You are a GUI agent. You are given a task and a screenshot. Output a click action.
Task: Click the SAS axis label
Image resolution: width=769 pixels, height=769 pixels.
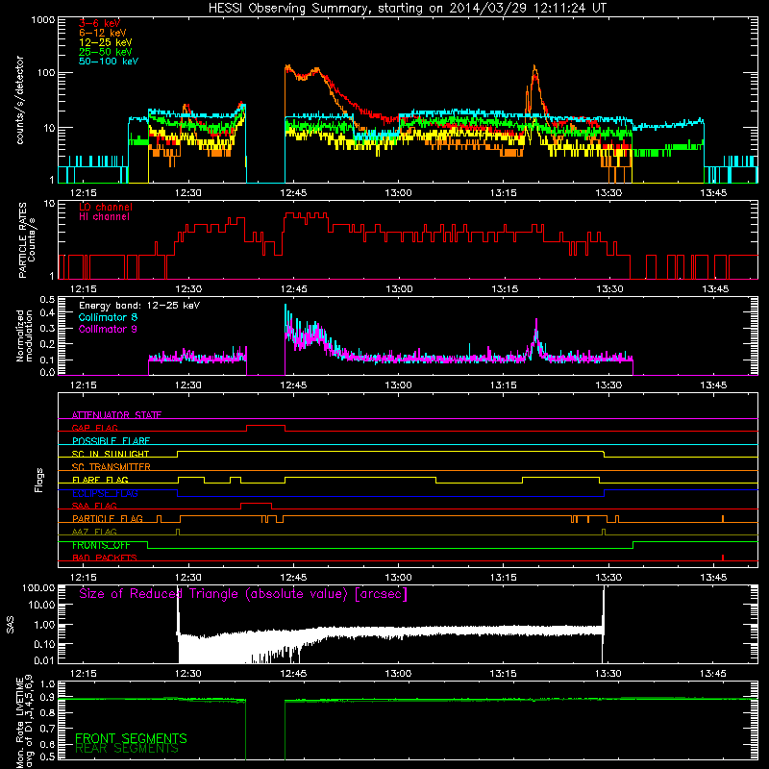tap(11, 624)
